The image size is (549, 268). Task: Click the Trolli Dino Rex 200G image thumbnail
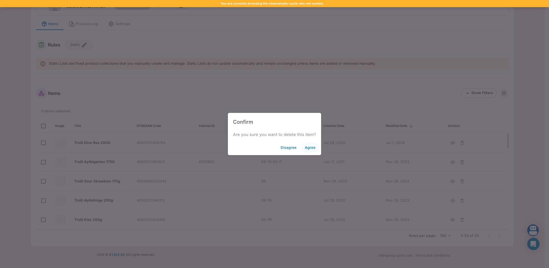pos(60,143)
